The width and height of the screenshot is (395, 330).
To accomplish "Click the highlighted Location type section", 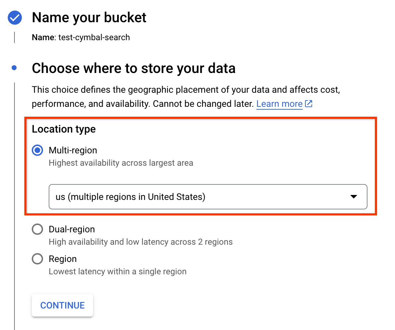I will pos(63,129).
